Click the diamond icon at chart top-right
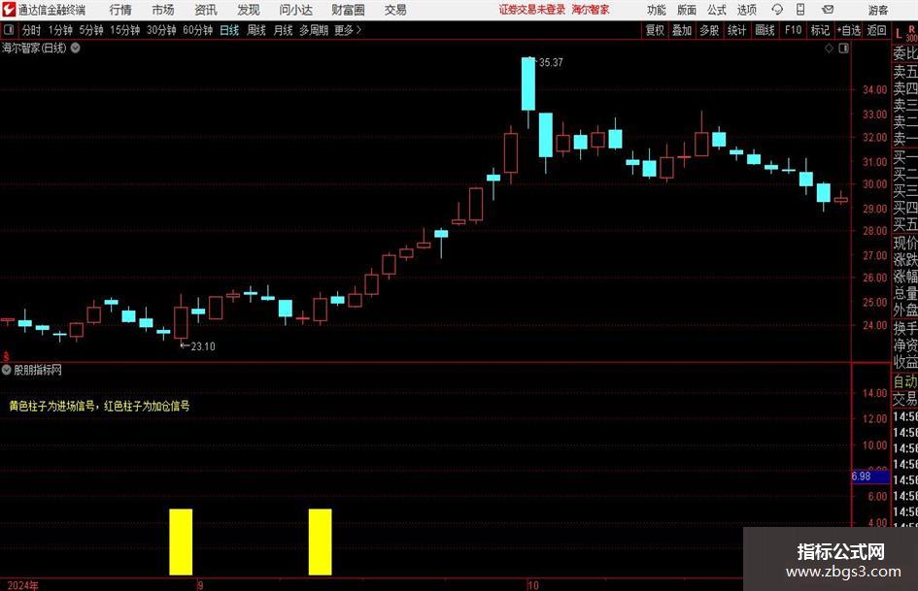 click(x=829, y=49)
